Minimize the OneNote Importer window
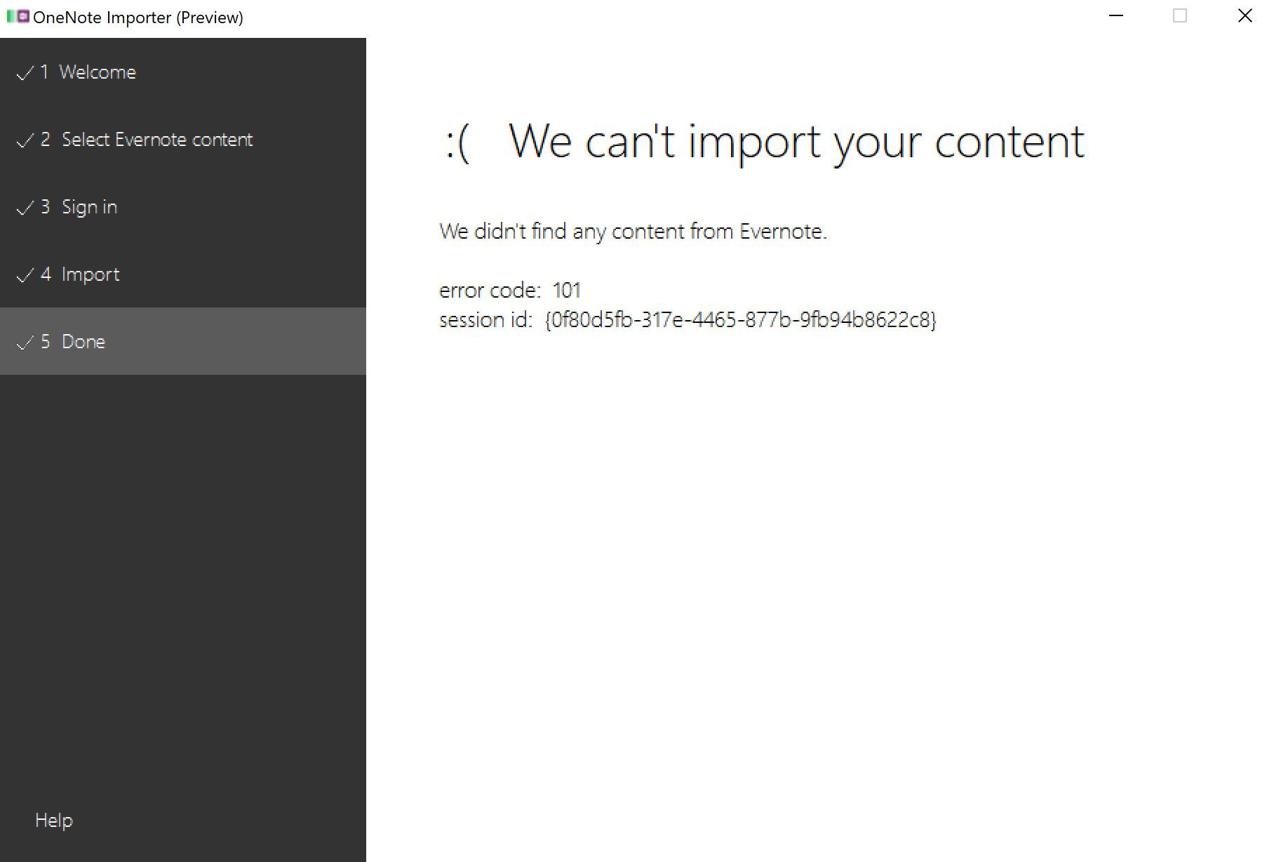Image resolution: width=1274 pixels, height=862 pixels. 1116,15
